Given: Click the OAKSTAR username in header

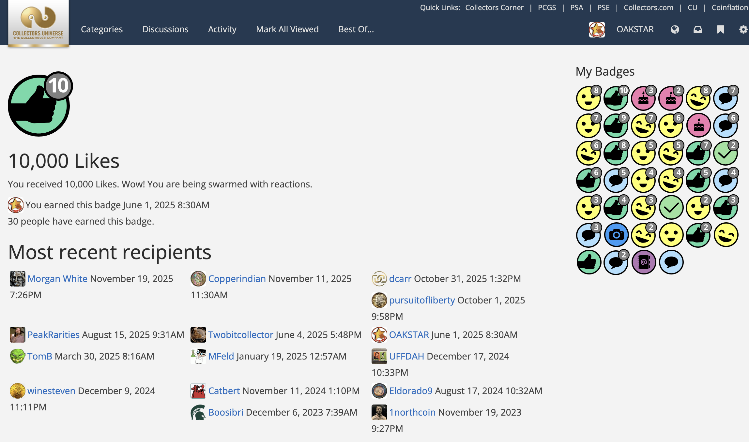Looking at the screenshot, I should [635, 29].
